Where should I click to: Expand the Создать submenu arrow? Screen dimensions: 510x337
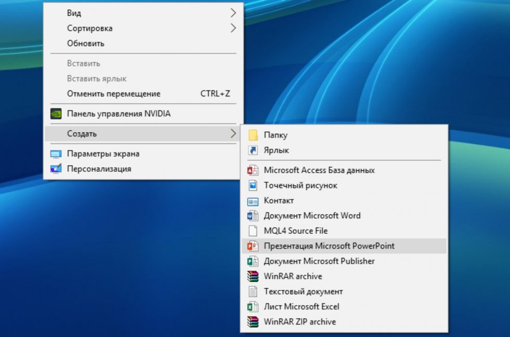(x=233, y=133)
